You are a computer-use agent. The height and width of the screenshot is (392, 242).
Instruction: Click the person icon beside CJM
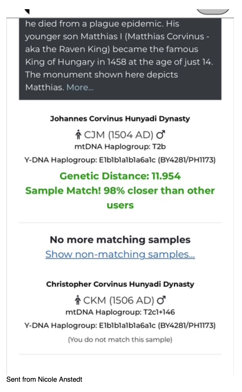(x=78, y=134)
